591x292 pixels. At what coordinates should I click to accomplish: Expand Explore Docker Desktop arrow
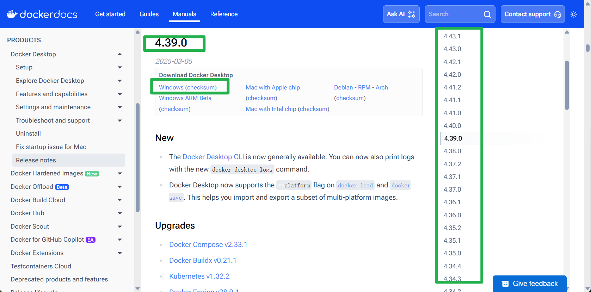click(x=120, y=81)
